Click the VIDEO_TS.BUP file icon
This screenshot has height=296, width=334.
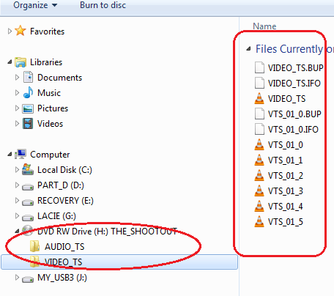259,67
